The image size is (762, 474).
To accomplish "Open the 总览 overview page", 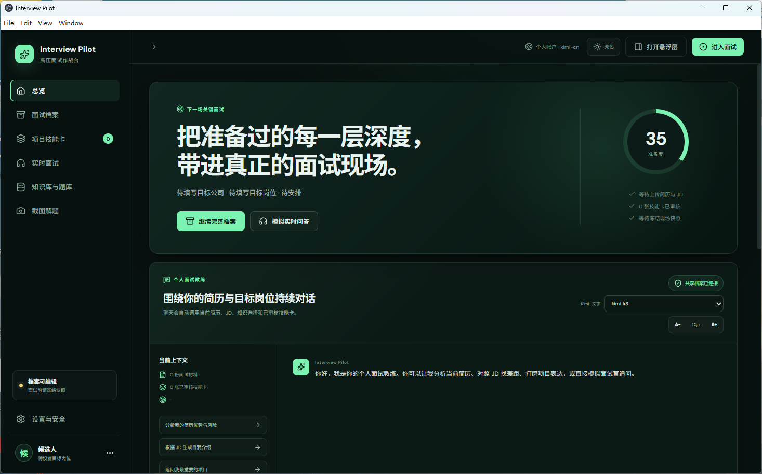I will pos(65,91).
